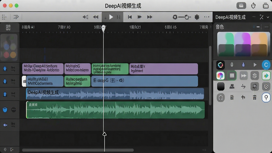Open the gear tile in the panel grid
This screenshot has width=272, height=153.
click(x=266, y=86)
